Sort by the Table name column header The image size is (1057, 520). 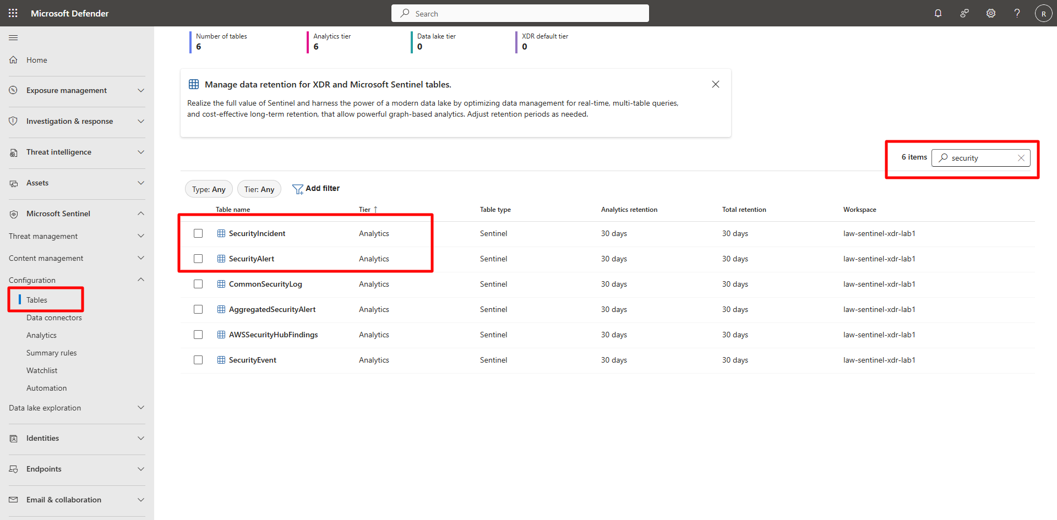[233, 210]
